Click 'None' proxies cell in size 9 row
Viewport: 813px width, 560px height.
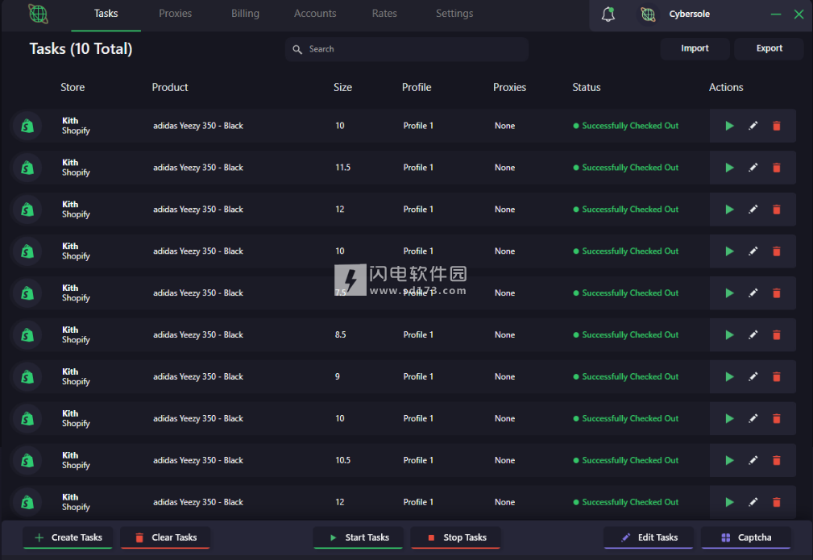(x=504, y=377)
